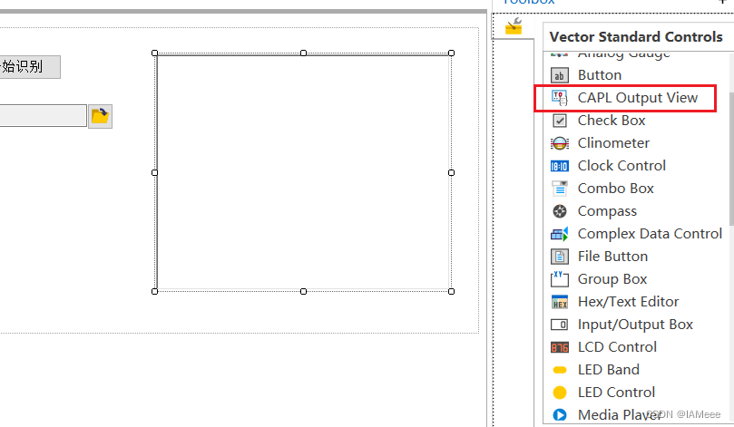
Task: Click the folder browse button on panel
Action: coord(100,116)
